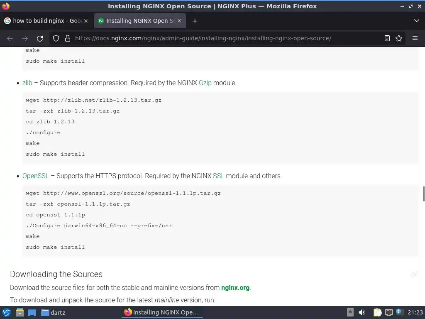Click the 'cd openssl-1.1.1p' line
This screenshot has height=319, width=425.
(x=55, y=215)
